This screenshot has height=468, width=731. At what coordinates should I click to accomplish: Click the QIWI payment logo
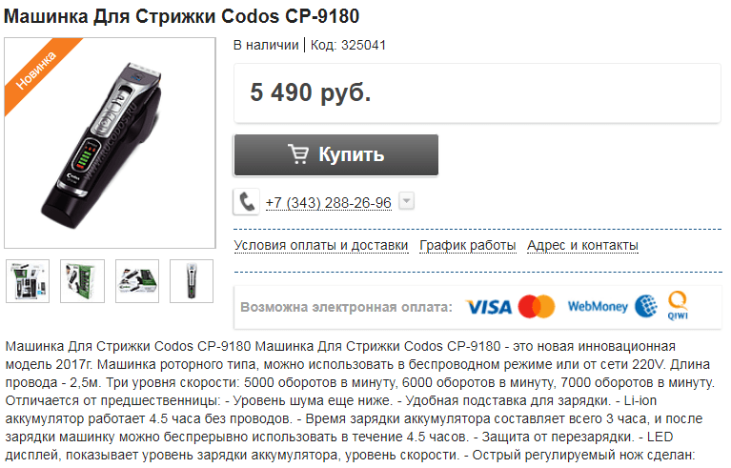point(678,305)
